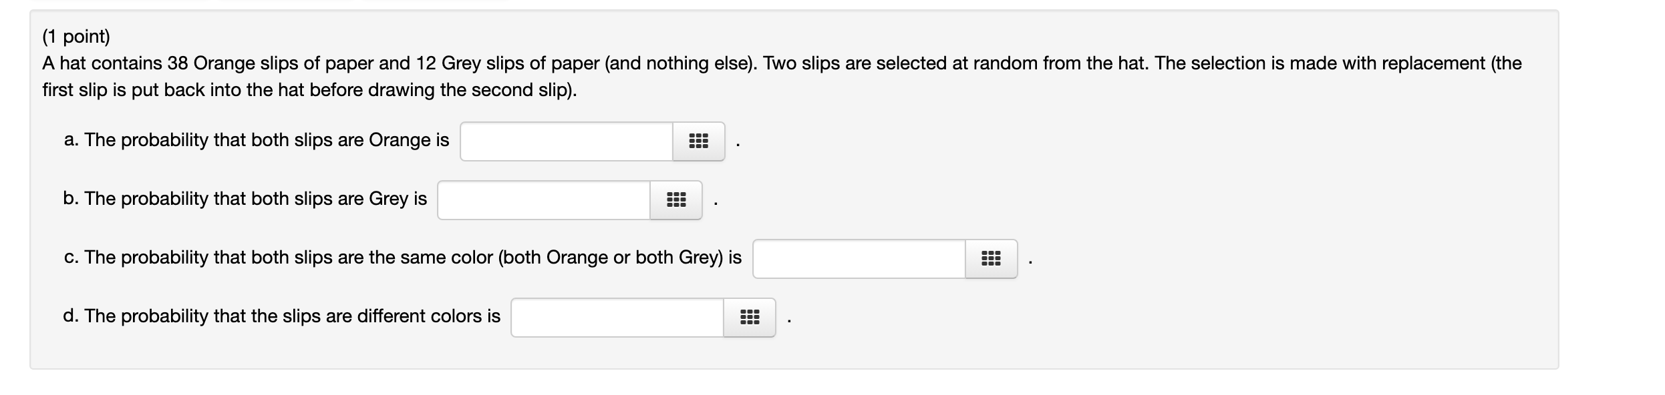Viewport: 1665px width, 395px height.
Task: Click the '(1 point)' label
Action: 76,36
